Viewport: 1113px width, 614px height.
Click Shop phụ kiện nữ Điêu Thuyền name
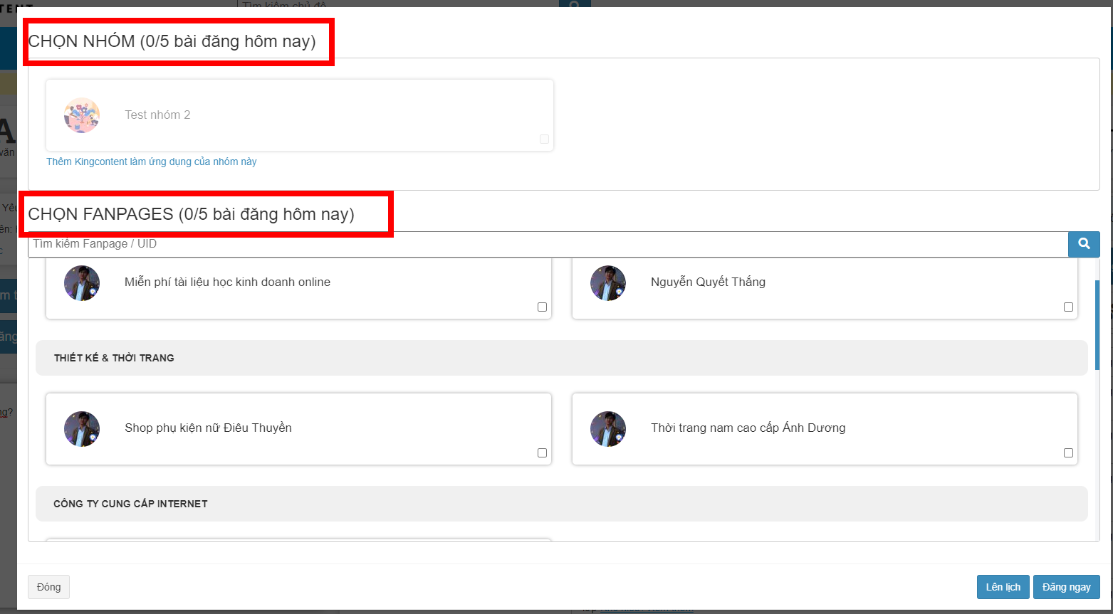[208, 428]
